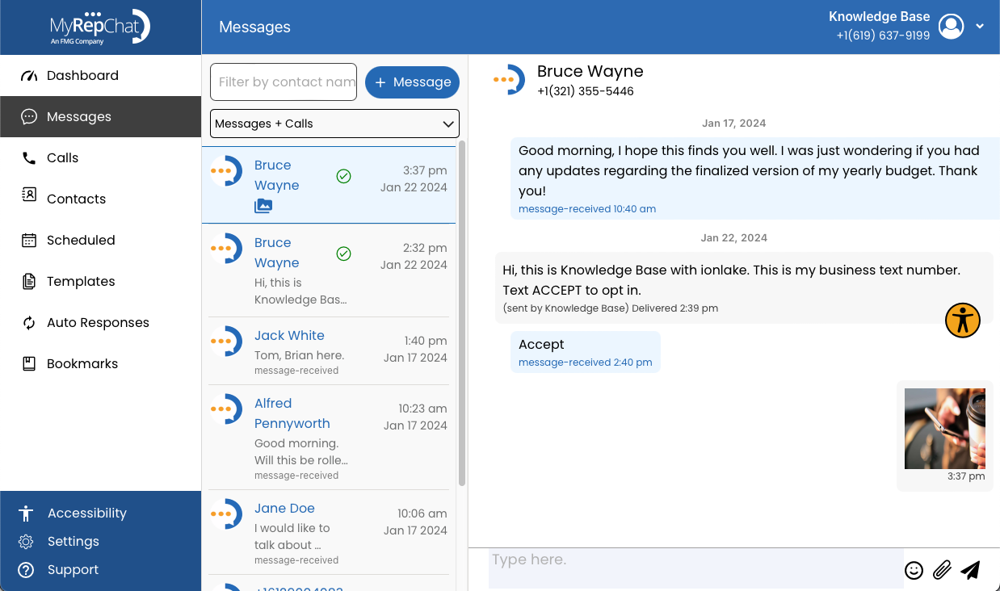Screen dimensions: 1000x591
Task: Click the floating orange accessibility widget
Action: [963, 321]
